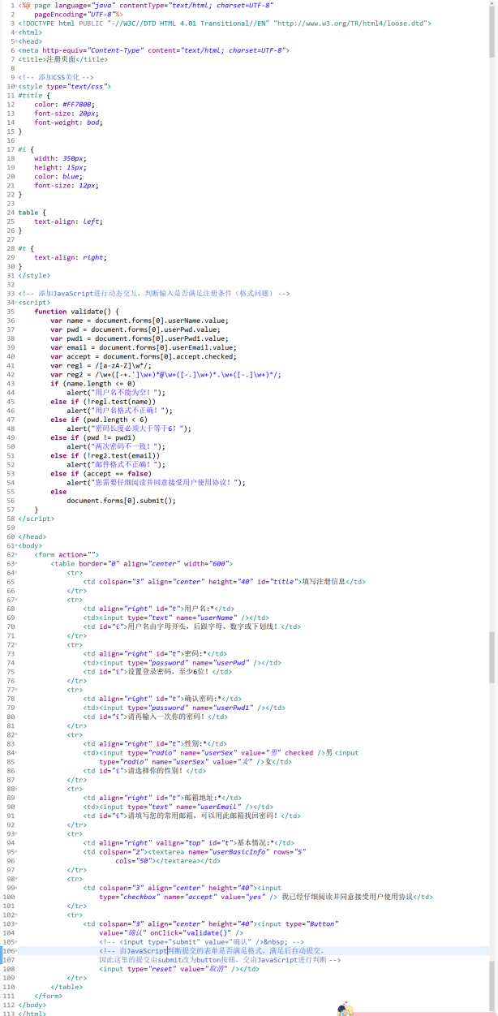The image size is (498, 1016).
Task: Collapse the <table> fold at line 63
Action: click(16, 564)
